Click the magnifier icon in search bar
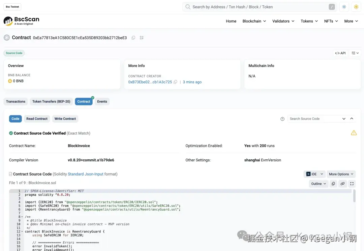The width and height of the screenshot is (364, 251). tap(188, 7)
